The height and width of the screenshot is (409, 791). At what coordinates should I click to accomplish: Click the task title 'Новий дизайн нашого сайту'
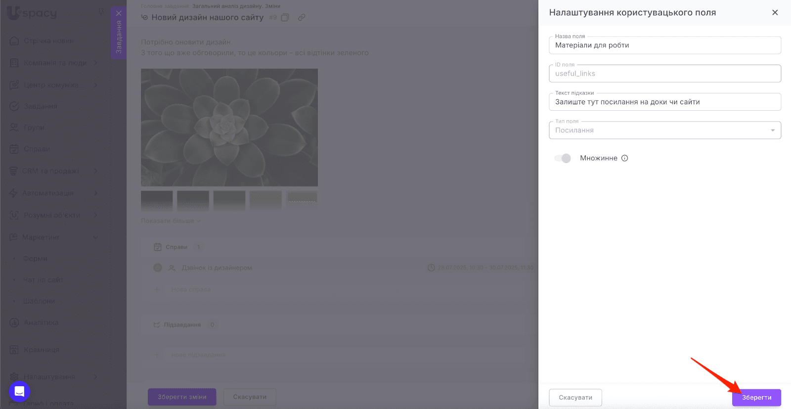[208, 17]
